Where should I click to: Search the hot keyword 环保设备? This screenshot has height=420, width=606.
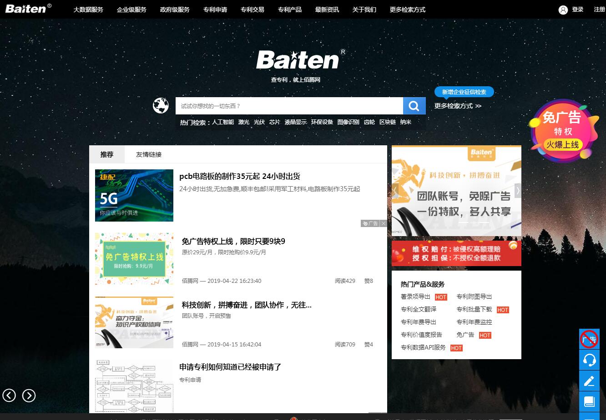322,122
